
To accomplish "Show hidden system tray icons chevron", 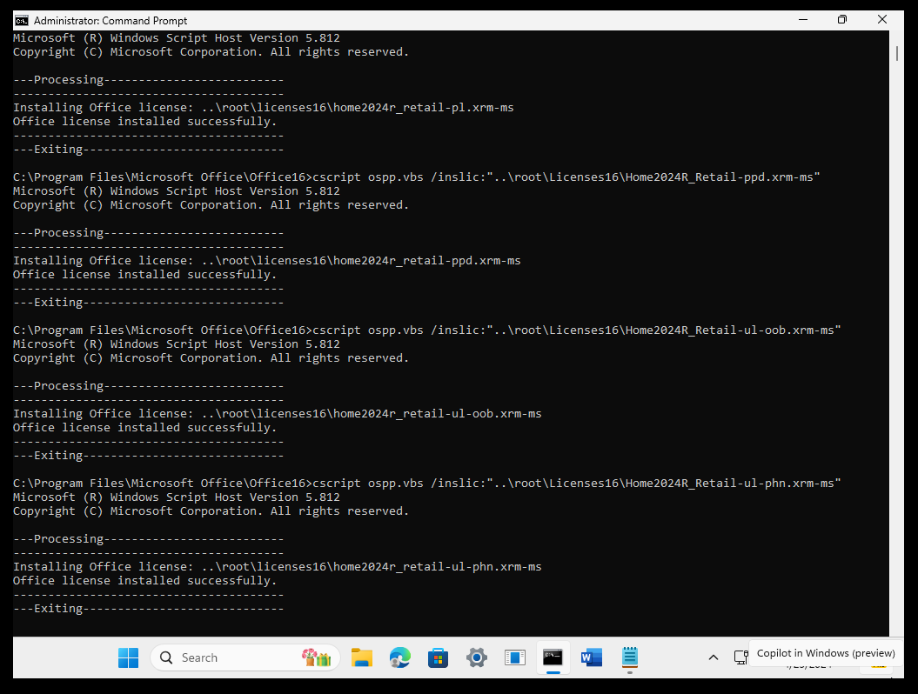I will click(714, 657).
